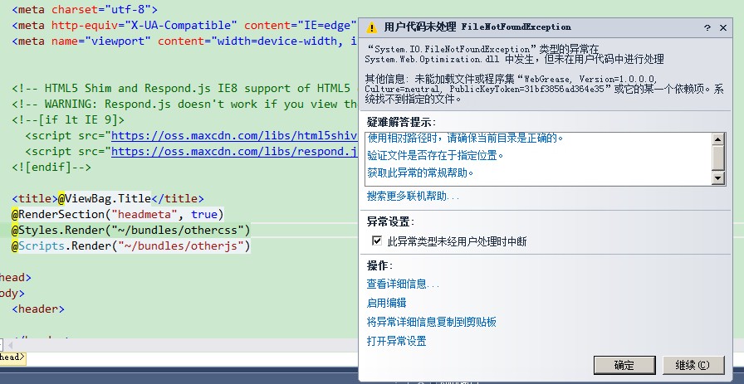Open 获取此异常的常规帮助 help link
Image resolution: width=744 pixels, height=384 pixels.
420,173
